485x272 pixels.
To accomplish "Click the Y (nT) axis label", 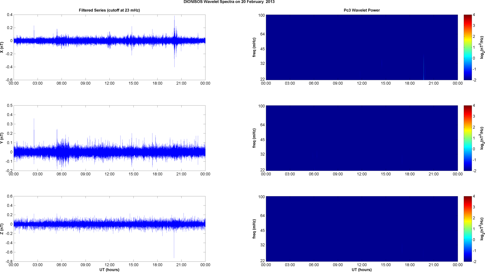I will (x=2, y=138).
